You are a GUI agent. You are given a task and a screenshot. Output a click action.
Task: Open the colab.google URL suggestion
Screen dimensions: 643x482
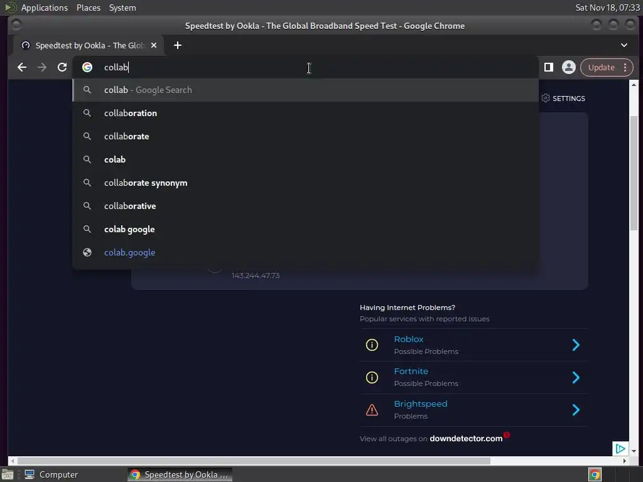point(306,252)
